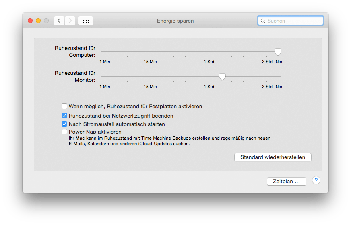Go forward with the right chevron button

pos(70,21)
